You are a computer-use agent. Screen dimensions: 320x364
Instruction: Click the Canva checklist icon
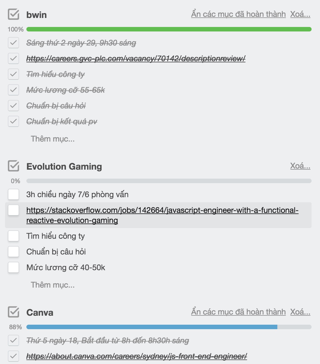[x=13, y=312]
